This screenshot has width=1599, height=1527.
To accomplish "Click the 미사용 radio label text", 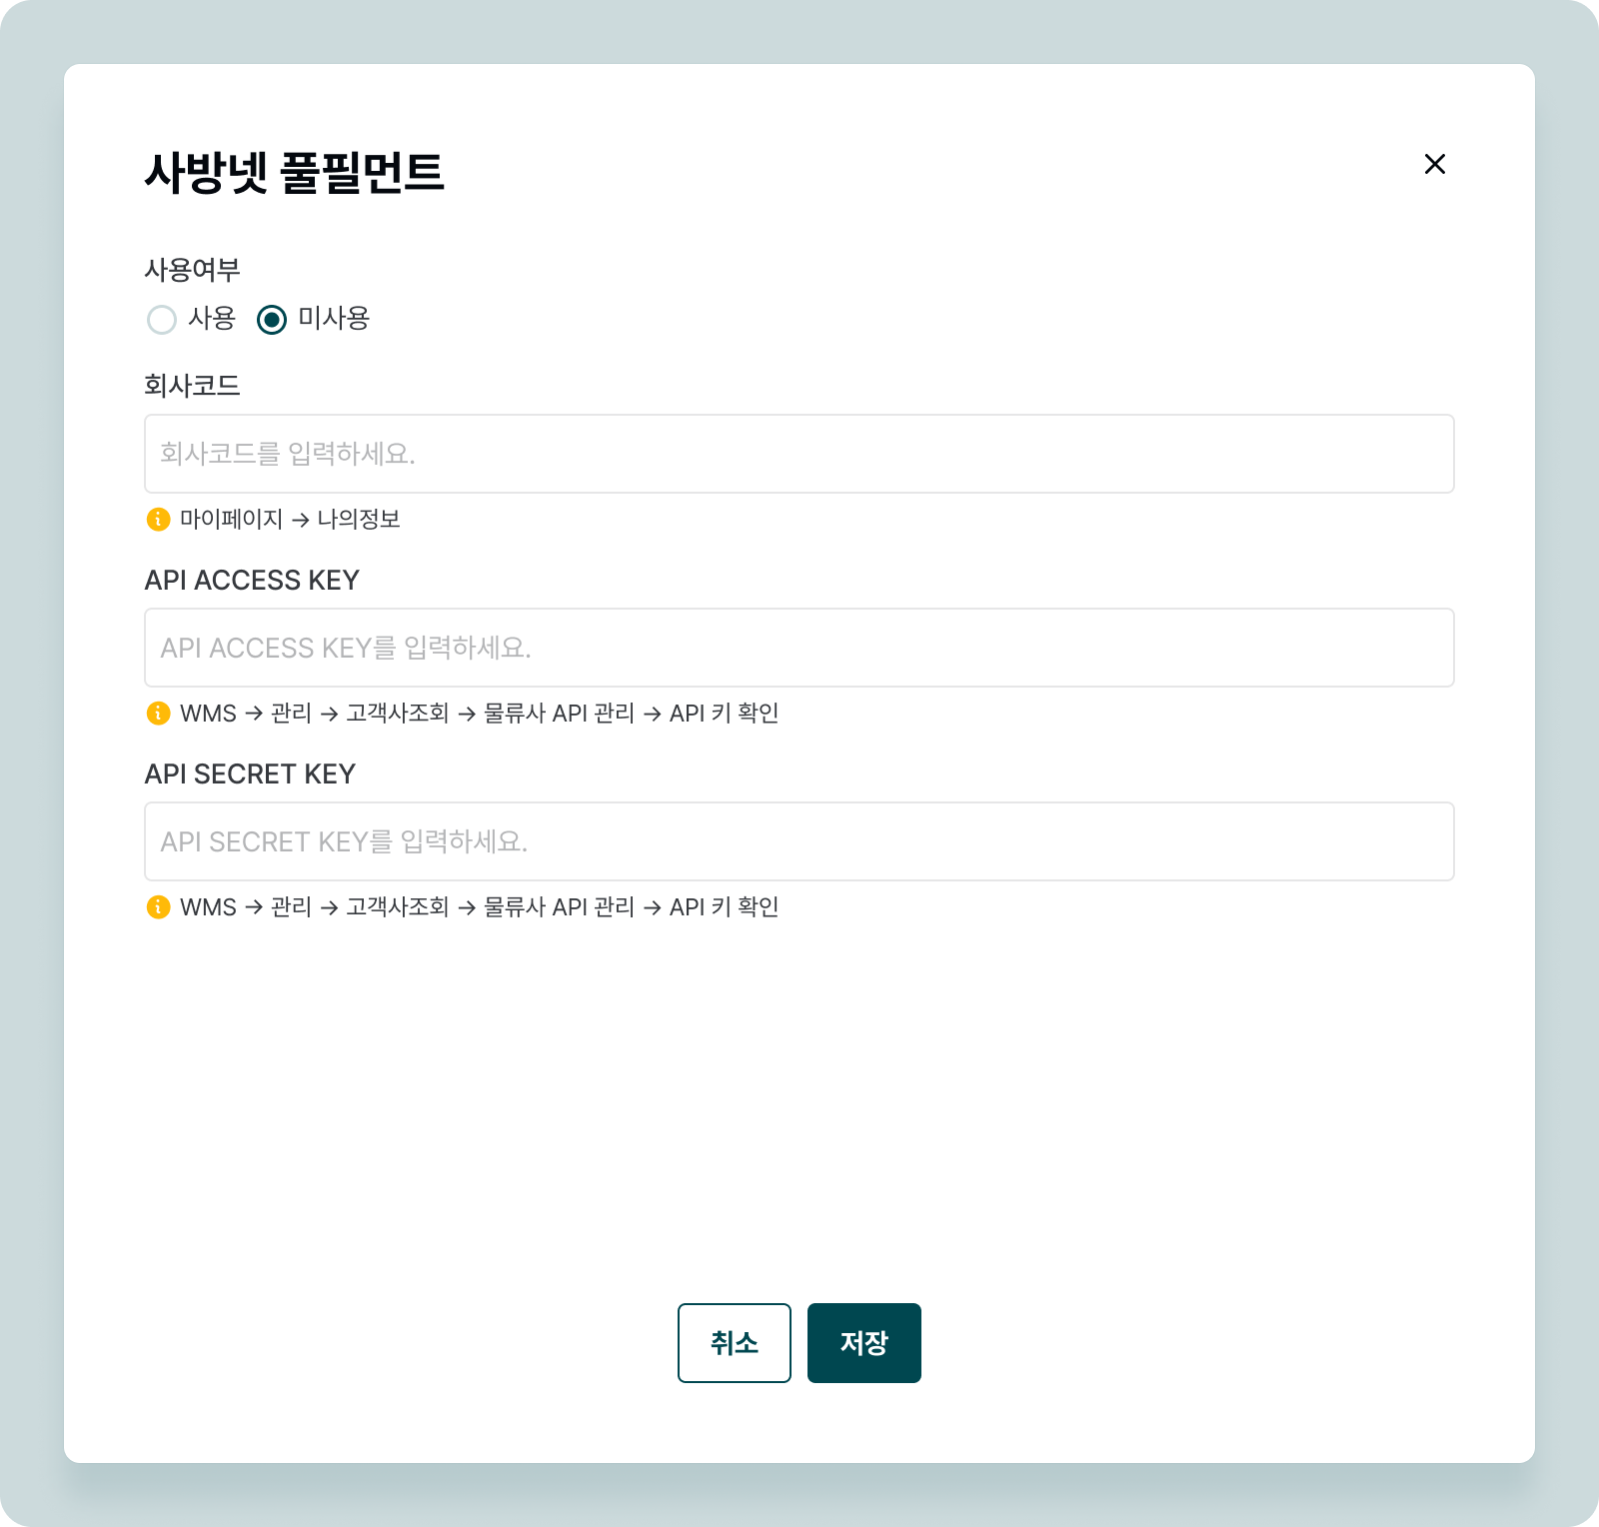I will point(334,319).
